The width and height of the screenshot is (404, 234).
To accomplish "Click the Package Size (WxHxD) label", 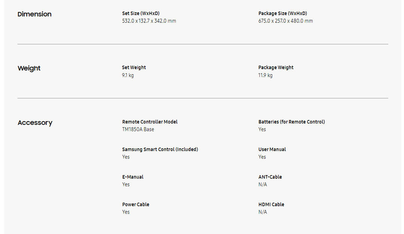I will point(282,13).
